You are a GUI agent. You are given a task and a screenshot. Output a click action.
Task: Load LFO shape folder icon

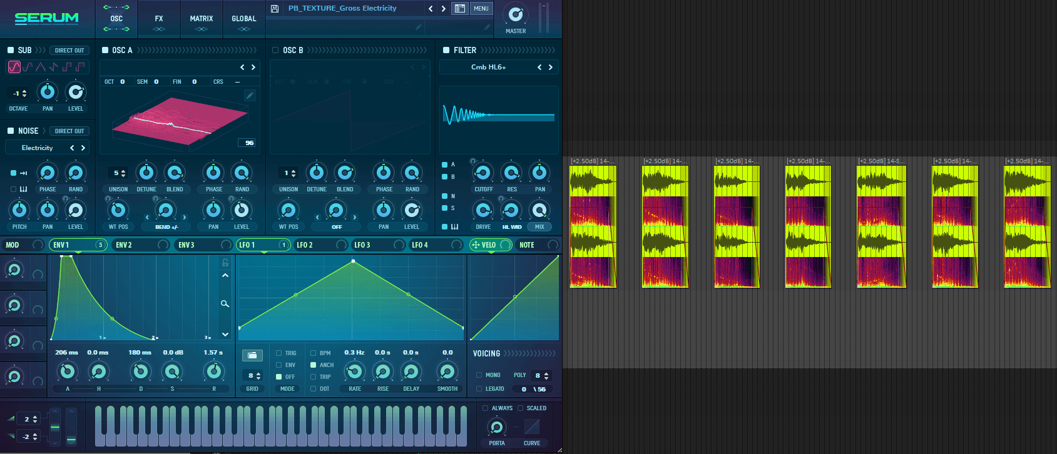tap(252, 355)
